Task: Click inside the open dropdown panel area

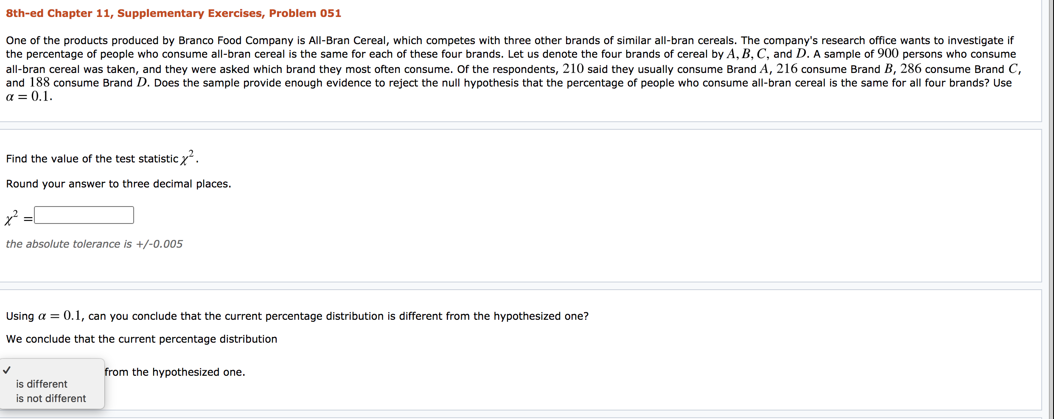Action: [51, 382]
